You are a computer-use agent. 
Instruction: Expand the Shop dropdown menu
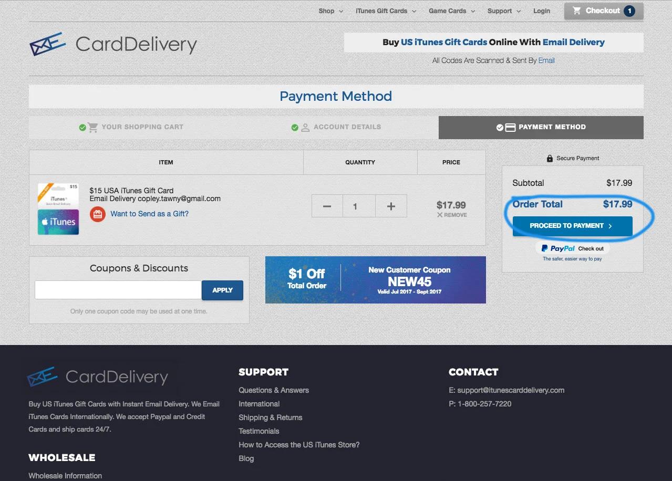click(x=330, y=11)
